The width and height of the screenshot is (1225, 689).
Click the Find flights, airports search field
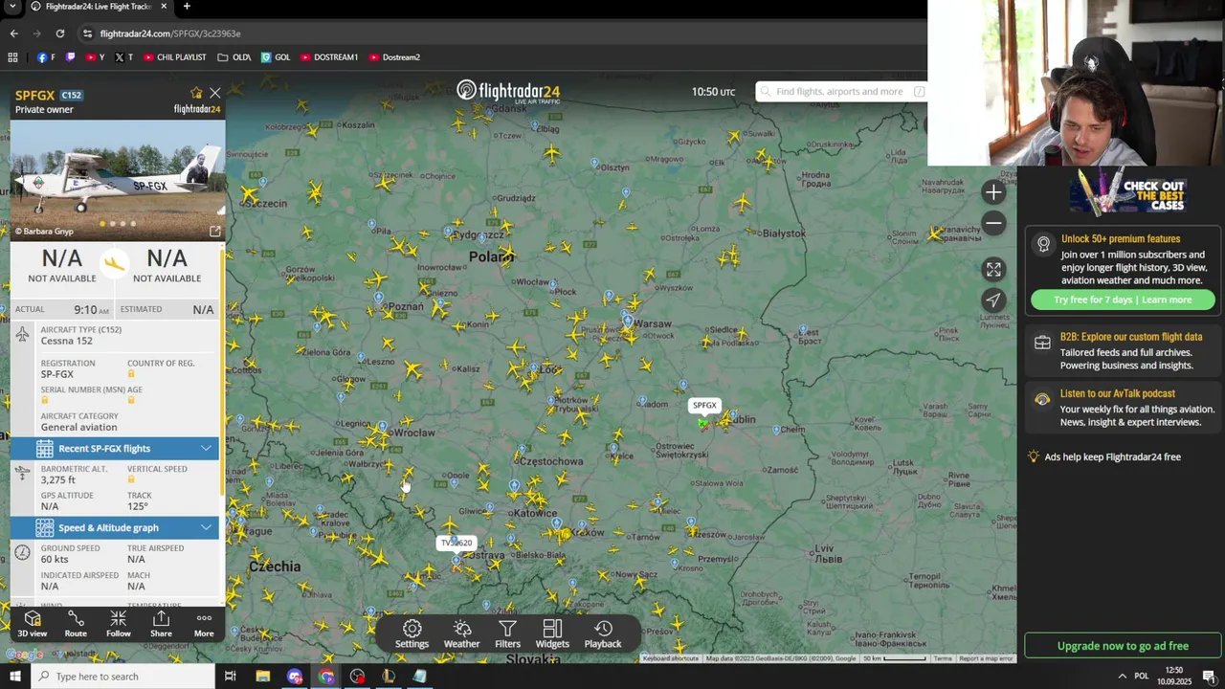coord(841,92)
